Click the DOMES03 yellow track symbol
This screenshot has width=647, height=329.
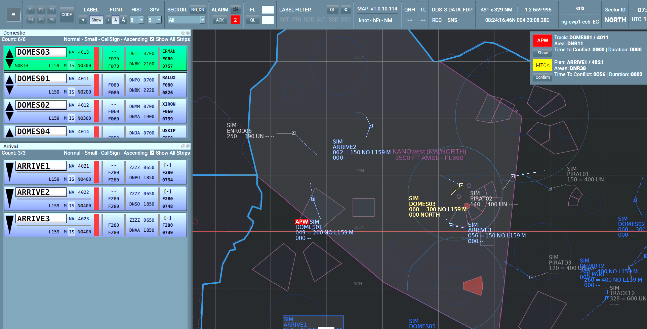[x=461, y=185]
